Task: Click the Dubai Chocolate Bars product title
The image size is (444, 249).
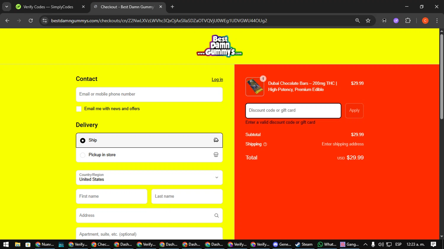Action: click(303, 87)
